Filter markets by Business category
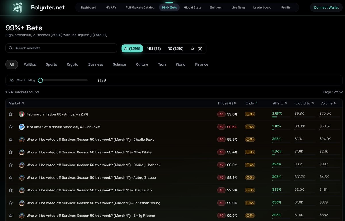 (x=96, y=64)
